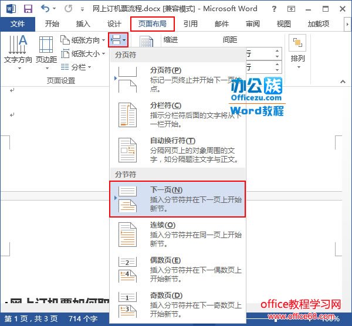Viewport: 352px width, 326px height.
Task: Save the document with the floppy icon
Action: click(x=28, y=9)
